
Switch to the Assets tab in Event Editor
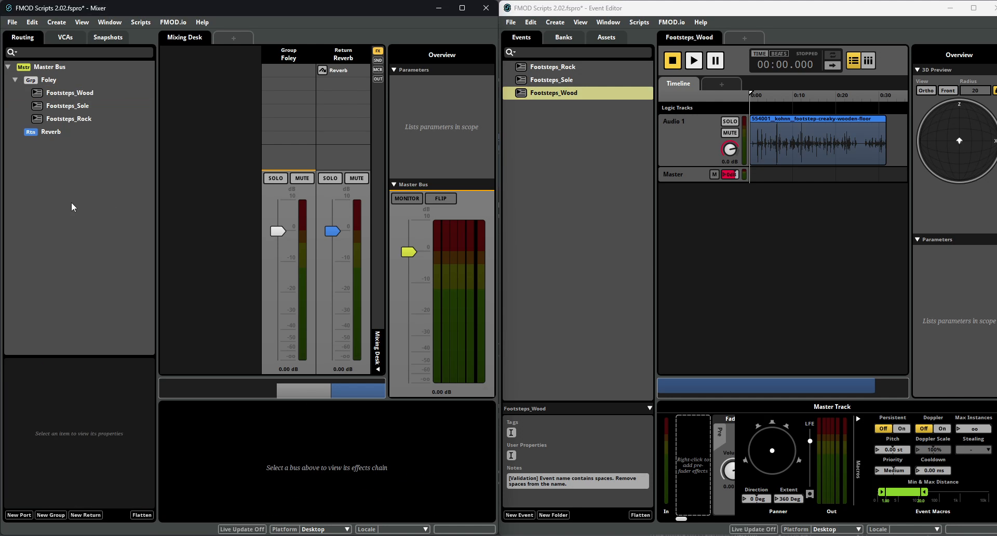tap(606, 37)
